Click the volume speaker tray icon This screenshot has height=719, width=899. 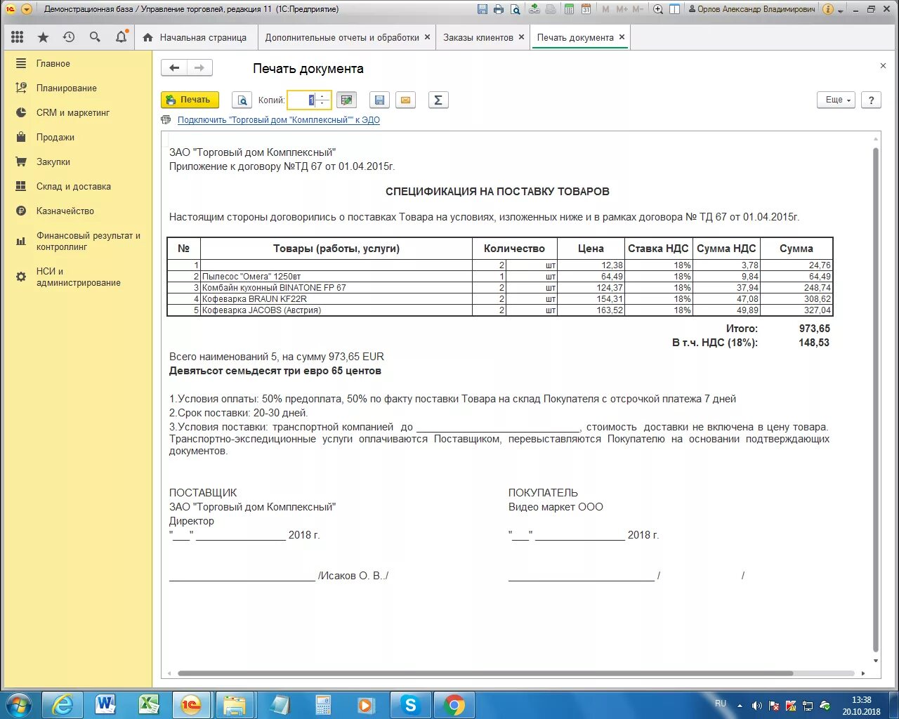coord(756,705)
